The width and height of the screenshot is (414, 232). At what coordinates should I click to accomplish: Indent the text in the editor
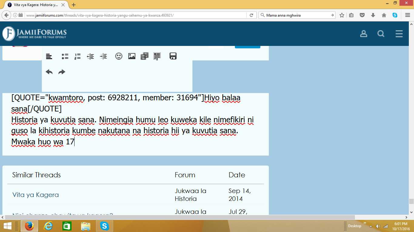103,56
